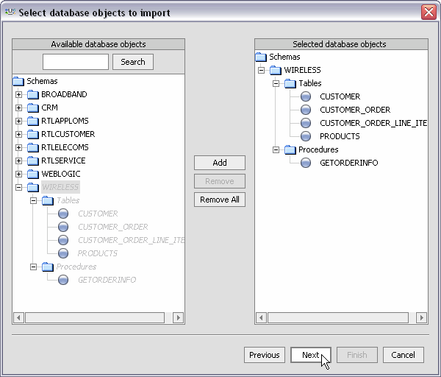Screen dimensions: 441x377
Task: Click the Schemas root folder icon in Selected objects
Action: pyautogui.click(x=261, y=57)
